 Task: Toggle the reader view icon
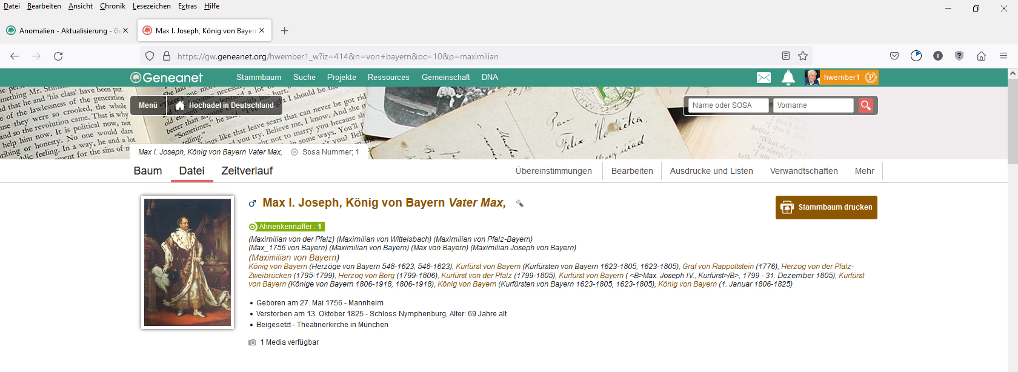(x=786, y=56)
